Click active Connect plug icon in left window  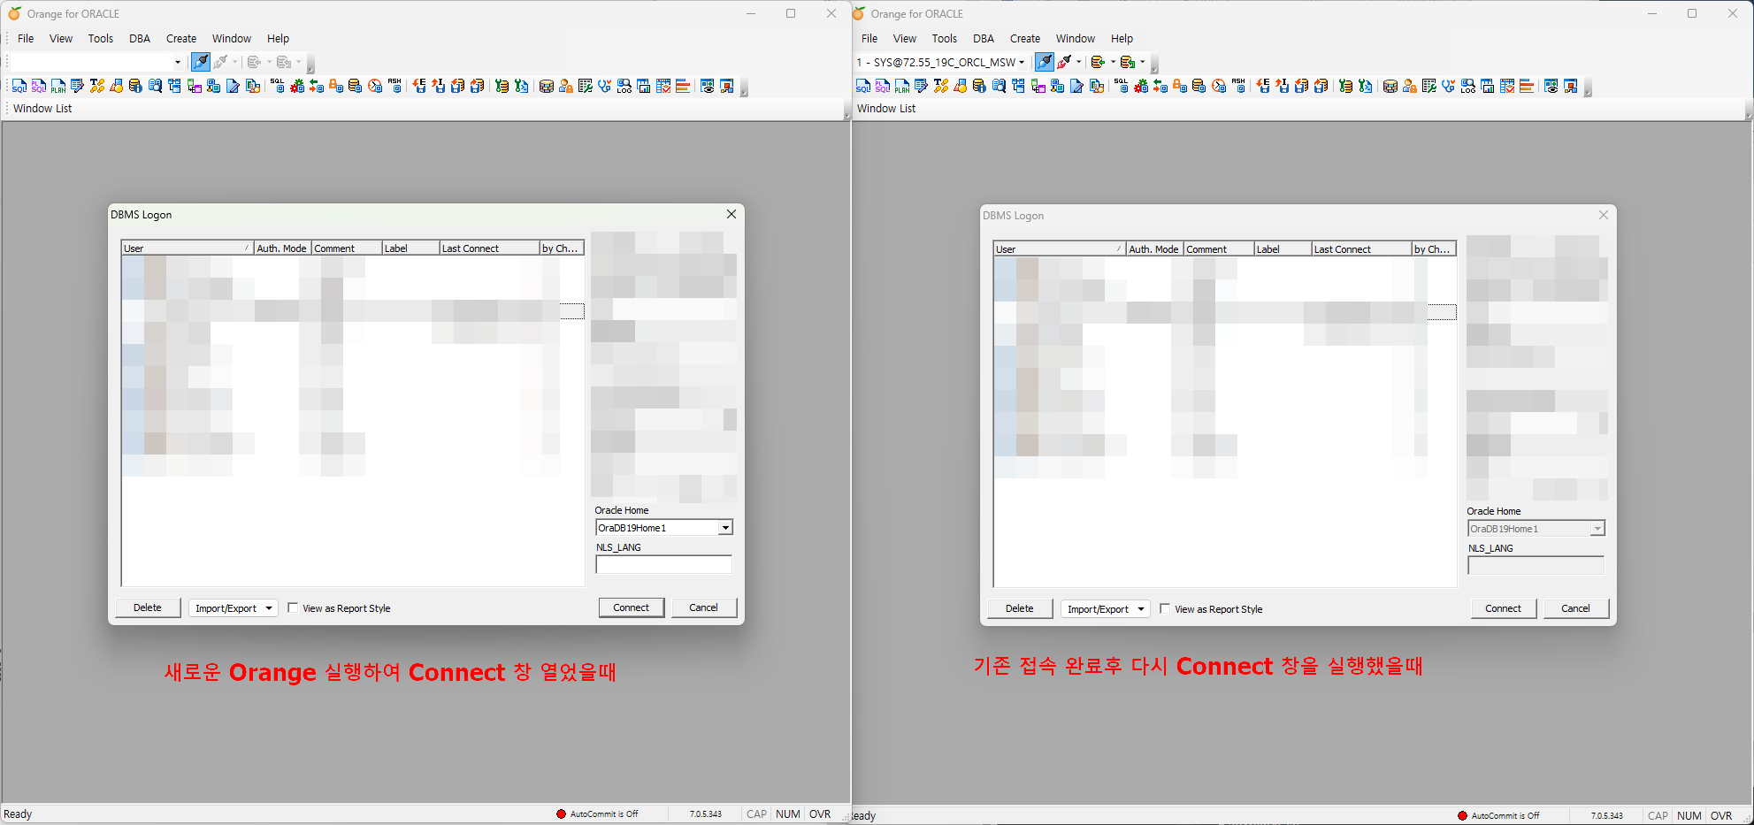click(x=201, y=62)
